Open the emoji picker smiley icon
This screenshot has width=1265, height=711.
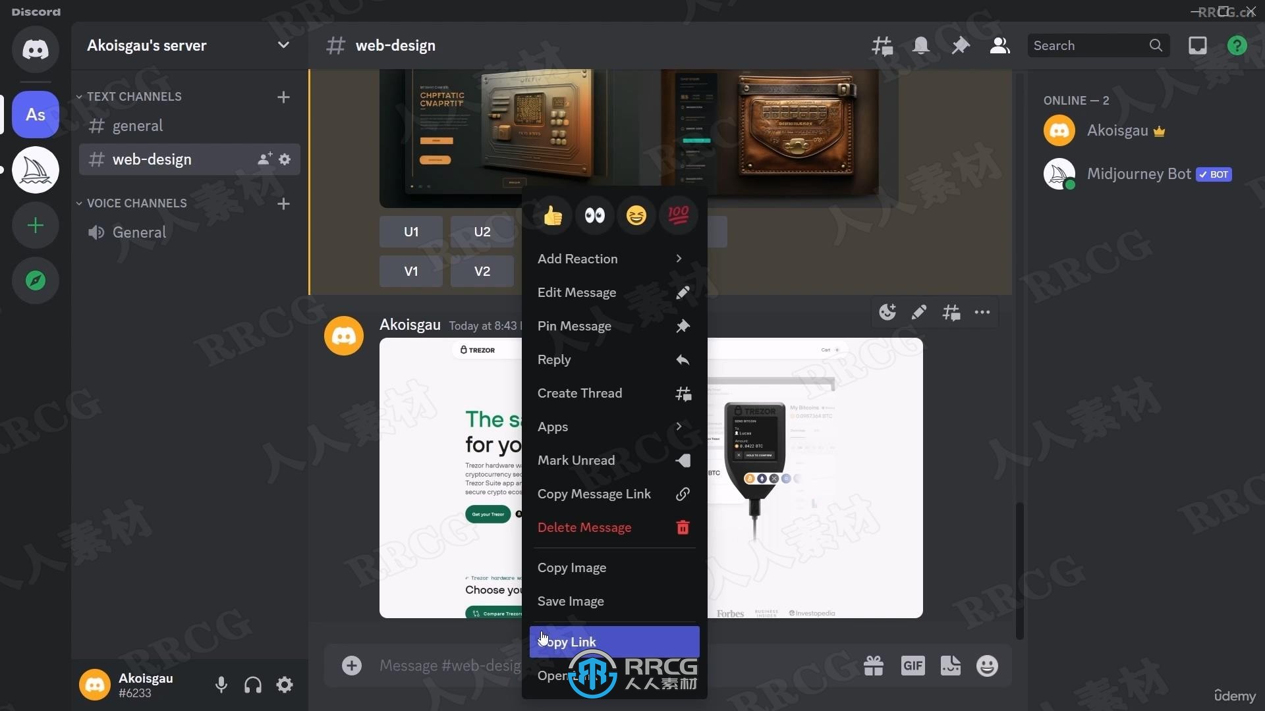(987, 666)
